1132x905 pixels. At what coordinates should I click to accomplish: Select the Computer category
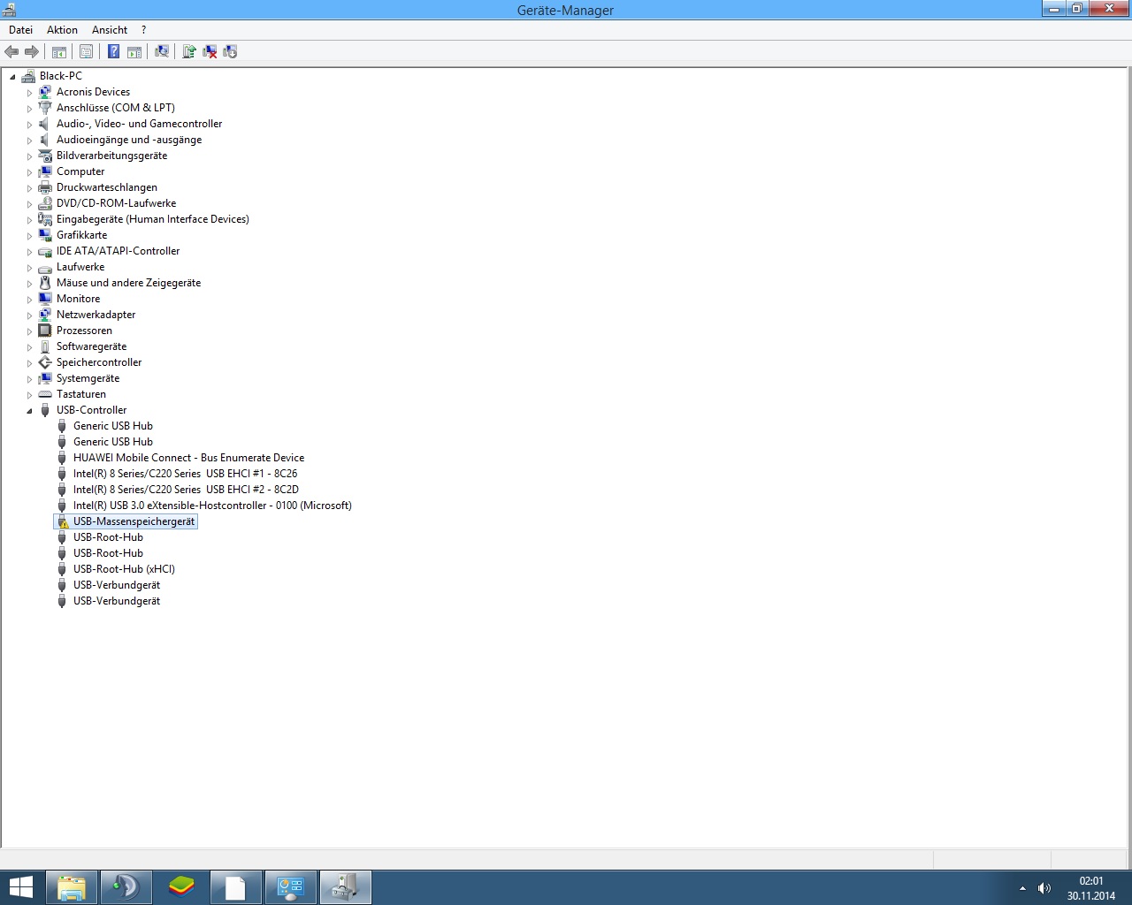click(x=80, y=171)
